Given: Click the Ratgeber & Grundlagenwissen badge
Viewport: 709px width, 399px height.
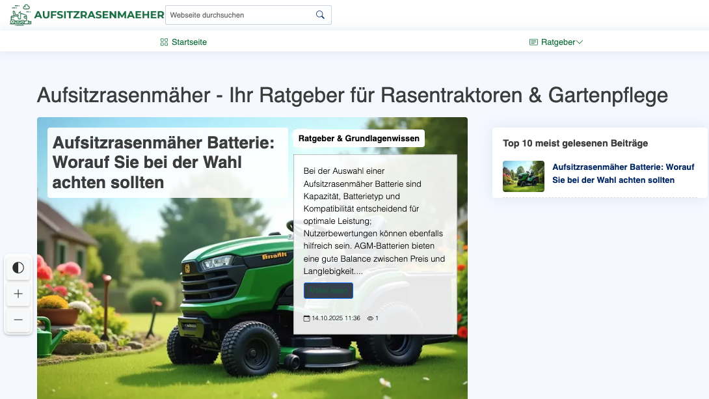Looking at the screenshot, I should (358, 138).
